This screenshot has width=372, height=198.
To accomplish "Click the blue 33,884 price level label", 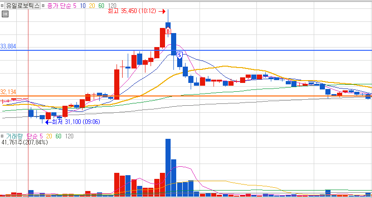I will [8, 46].
